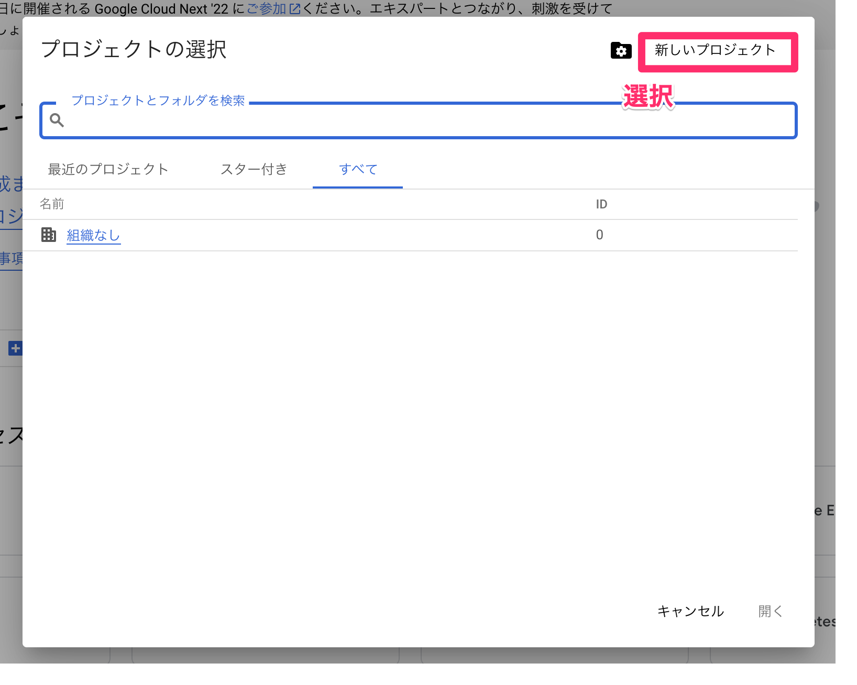
Task: Open the ご参加 link in the background banner
Action: [x=273, y=9]
